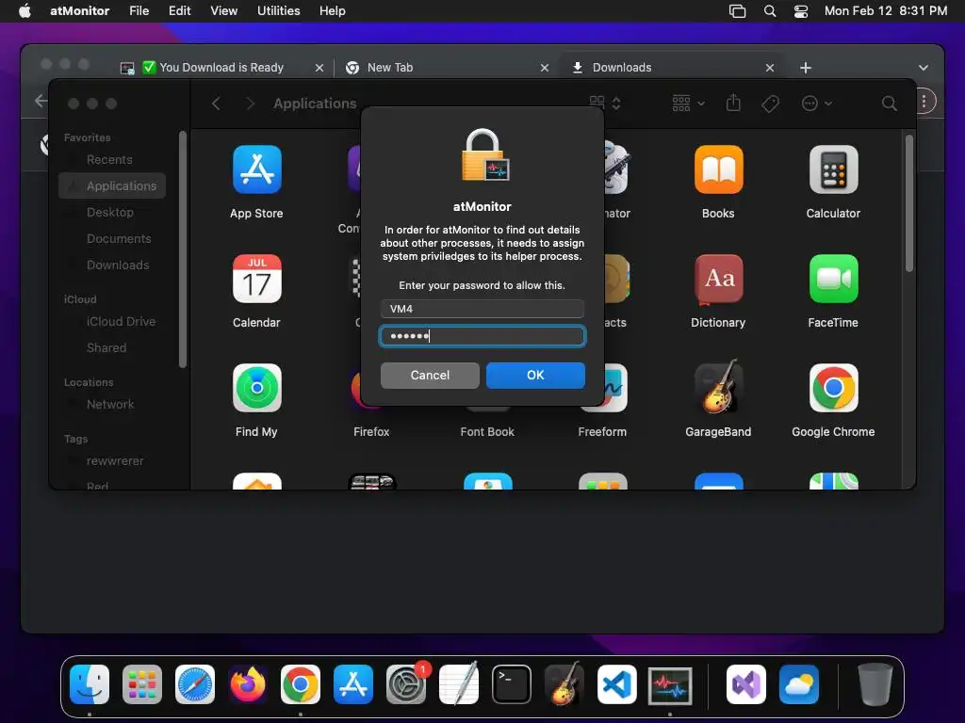This screenshot has height=723, width=965.
Task: Open the Dictionary app icon
Action: [x=718, y=279]
